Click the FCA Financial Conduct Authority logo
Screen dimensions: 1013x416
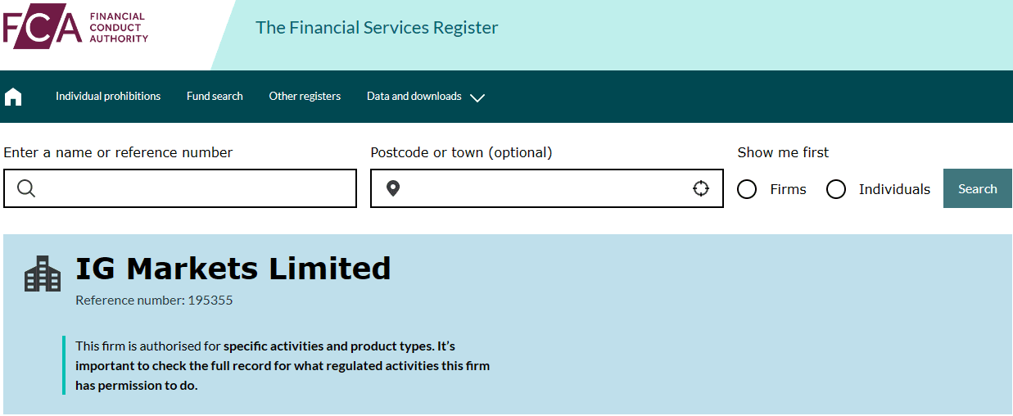click(75, 26)
